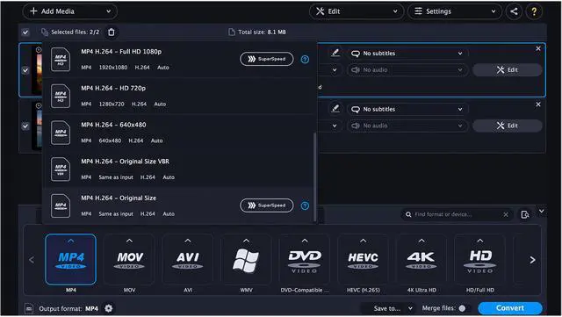This screenshot has height=317, width=562.
Task: Select the AVI video format icon
Action: [x=188, y=259]
